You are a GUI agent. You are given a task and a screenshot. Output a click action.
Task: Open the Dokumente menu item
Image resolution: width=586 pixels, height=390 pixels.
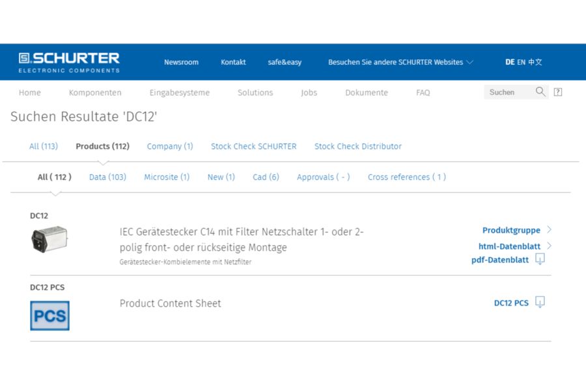click(366, 92)
